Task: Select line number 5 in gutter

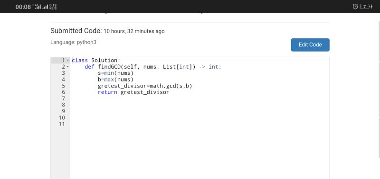Action: pyautogui.click(x=63, y=86)
